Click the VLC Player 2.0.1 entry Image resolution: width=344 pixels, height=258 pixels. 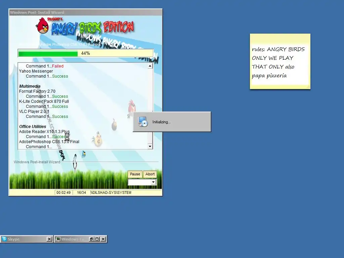click(x=34, y=112)
